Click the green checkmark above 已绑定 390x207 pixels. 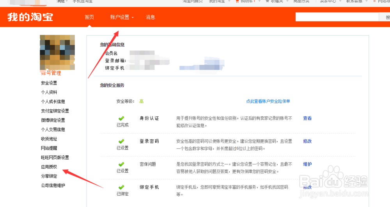[x=121, y=187]
